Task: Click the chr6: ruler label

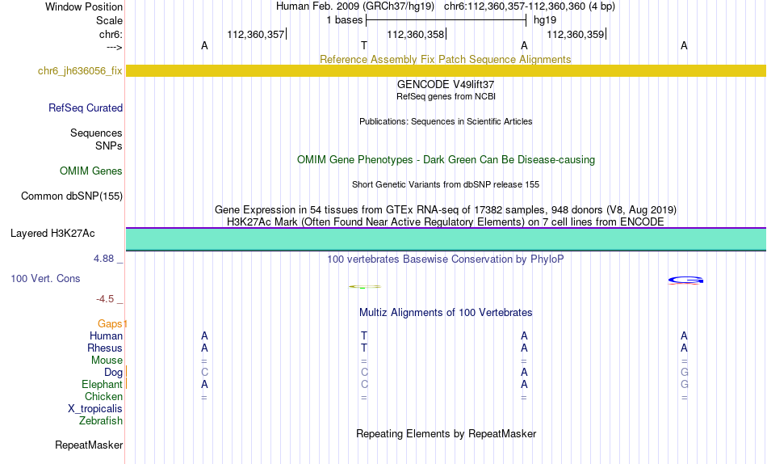Action: [111, 34]
